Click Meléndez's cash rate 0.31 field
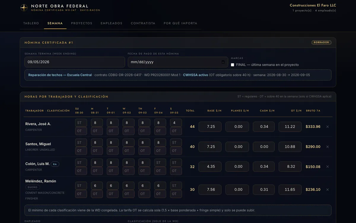This screenshot has width=356, height=223. click(x=264, y=190)
